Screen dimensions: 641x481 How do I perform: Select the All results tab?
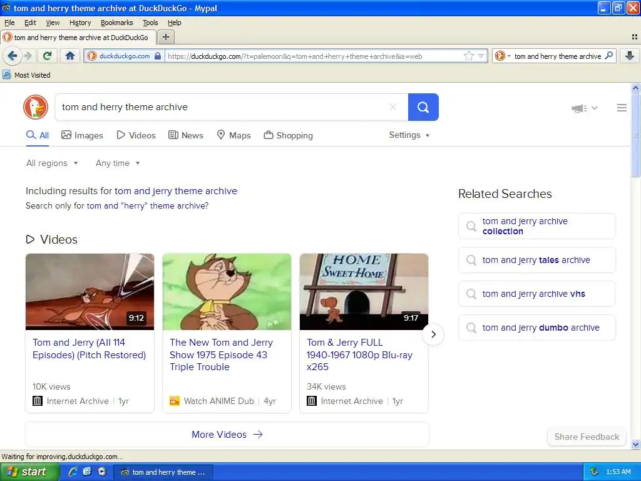tap(38, 135)
